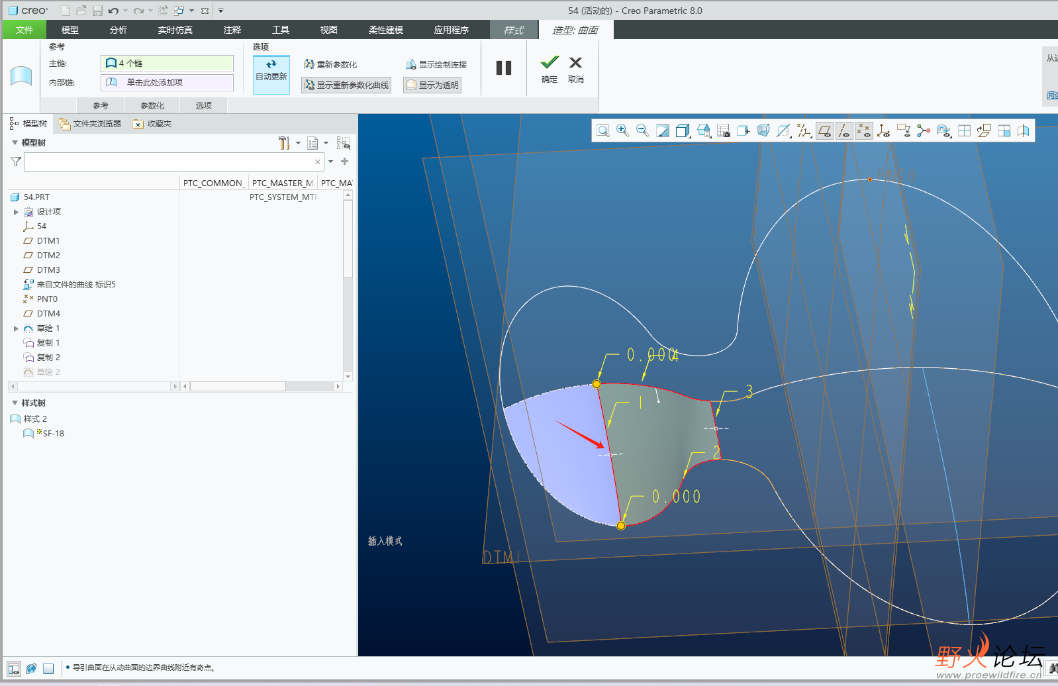Click the tree filter funnel icon
The width and height of the screenshot is (1058, 686).
(x=16, y=162)
